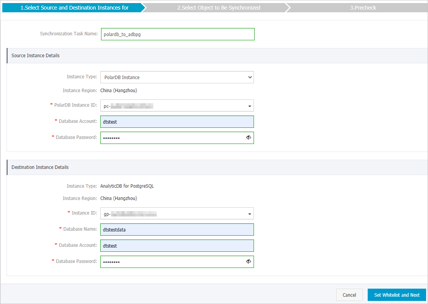Screen dimensions: 428x304
Task: Reveal the destination Database Password with the eye icon
Action: point(248,261)
